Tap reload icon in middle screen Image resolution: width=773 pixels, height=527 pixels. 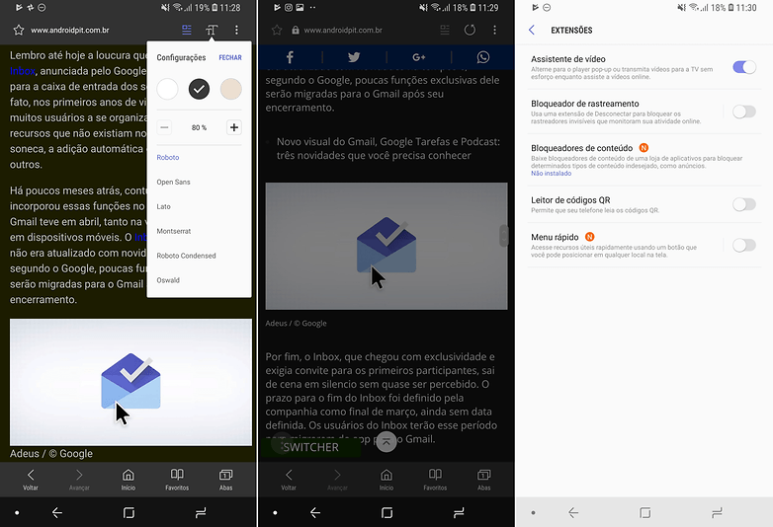pos(470,30)
